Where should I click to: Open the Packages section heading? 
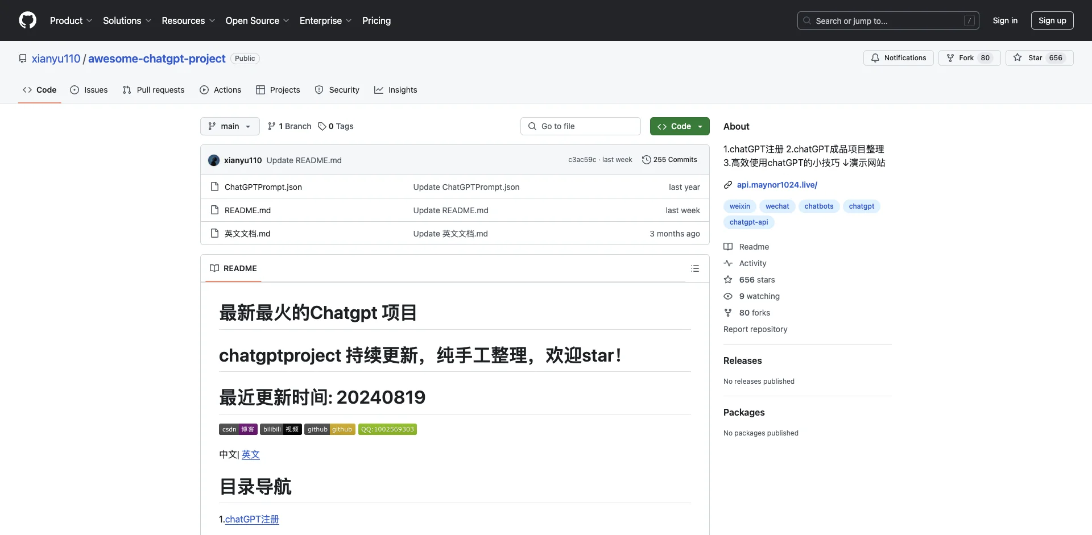[744, 412]
